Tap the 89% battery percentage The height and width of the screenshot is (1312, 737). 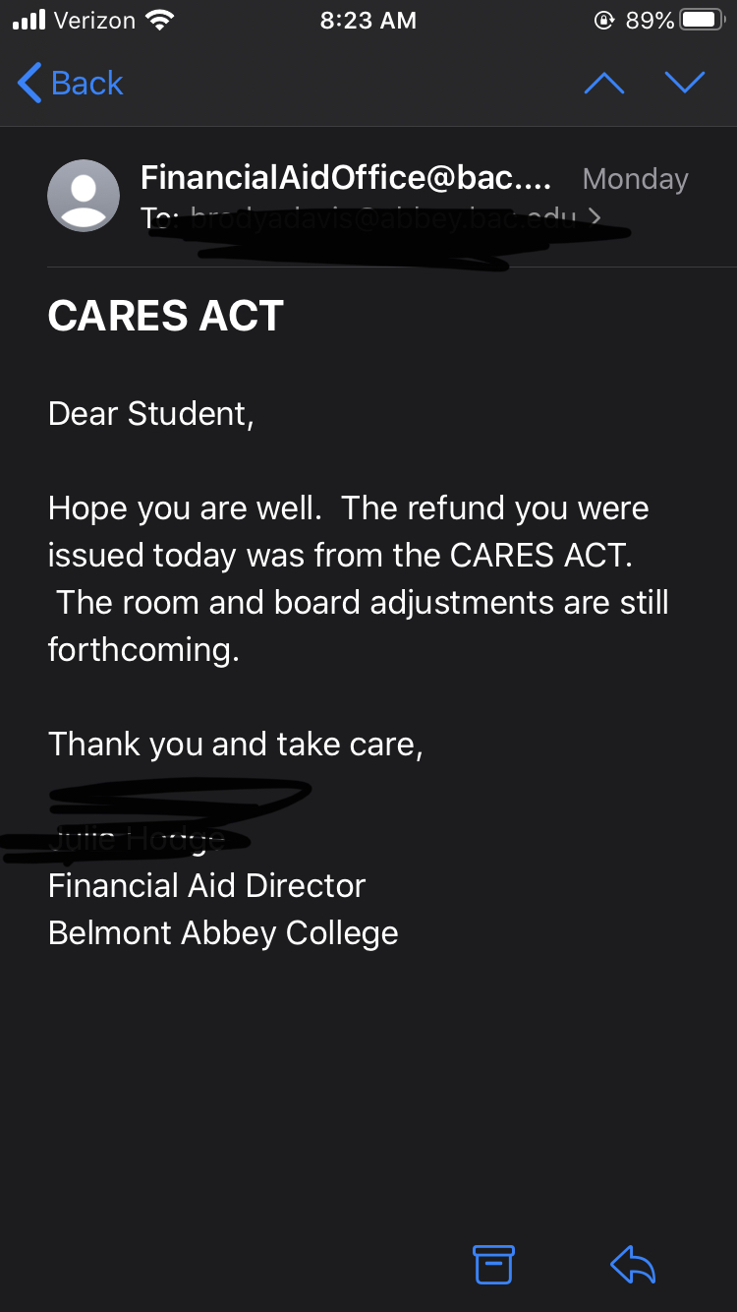(x=650, y=21)
